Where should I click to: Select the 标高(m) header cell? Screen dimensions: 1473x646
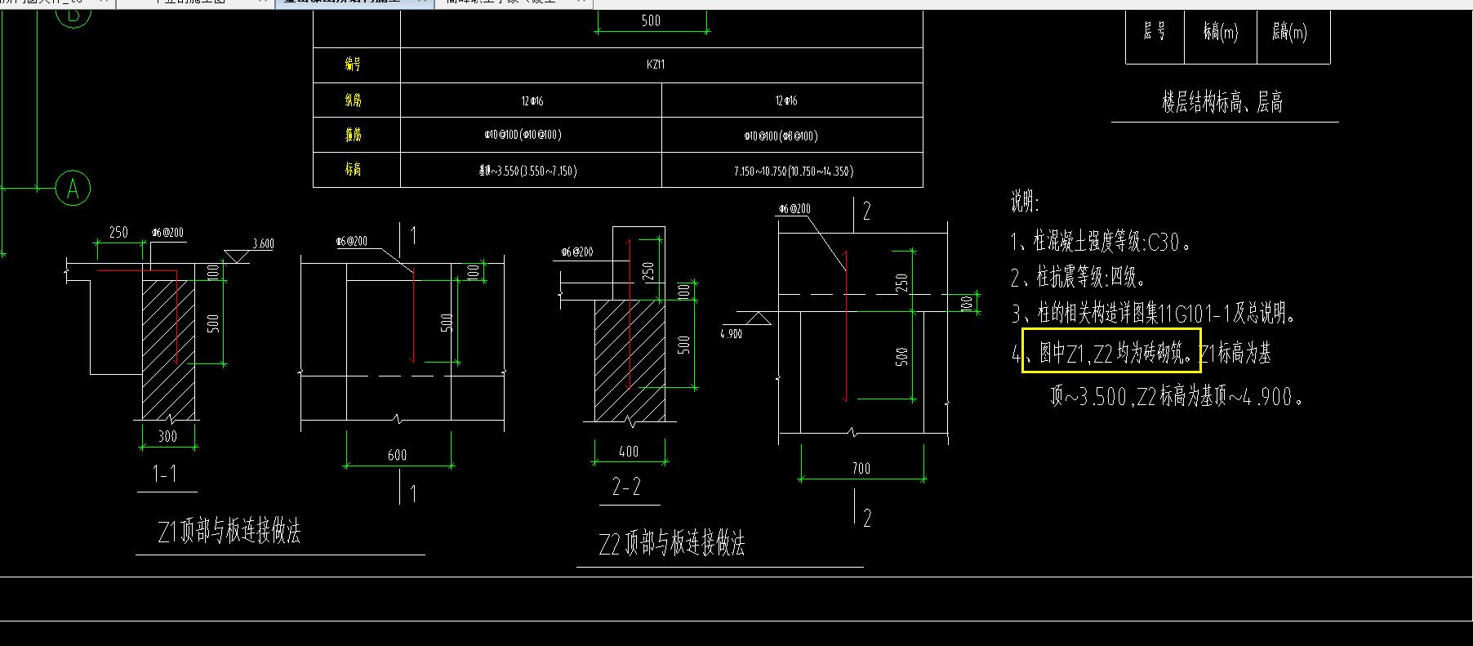[x=1221, y=33]
